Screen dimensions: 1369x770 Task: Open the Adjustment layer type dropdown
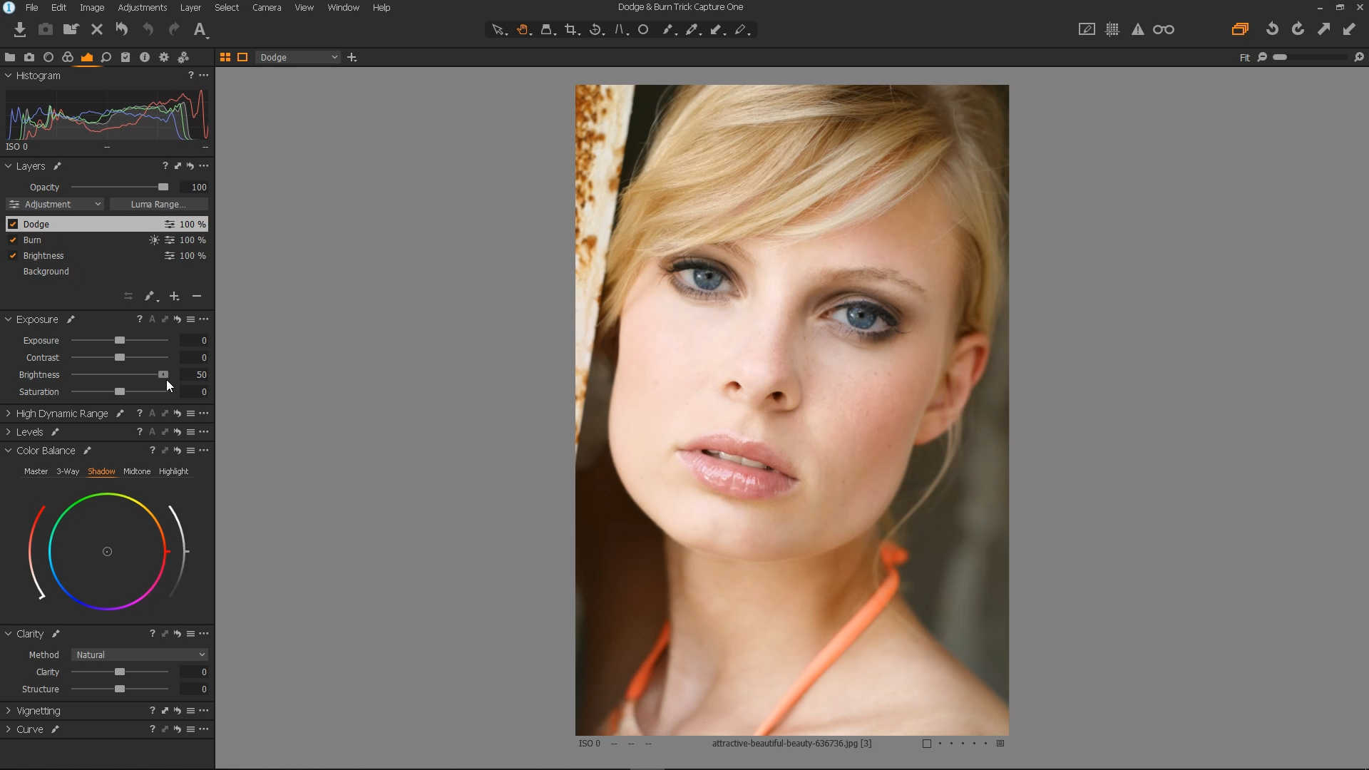coord(56,204)
